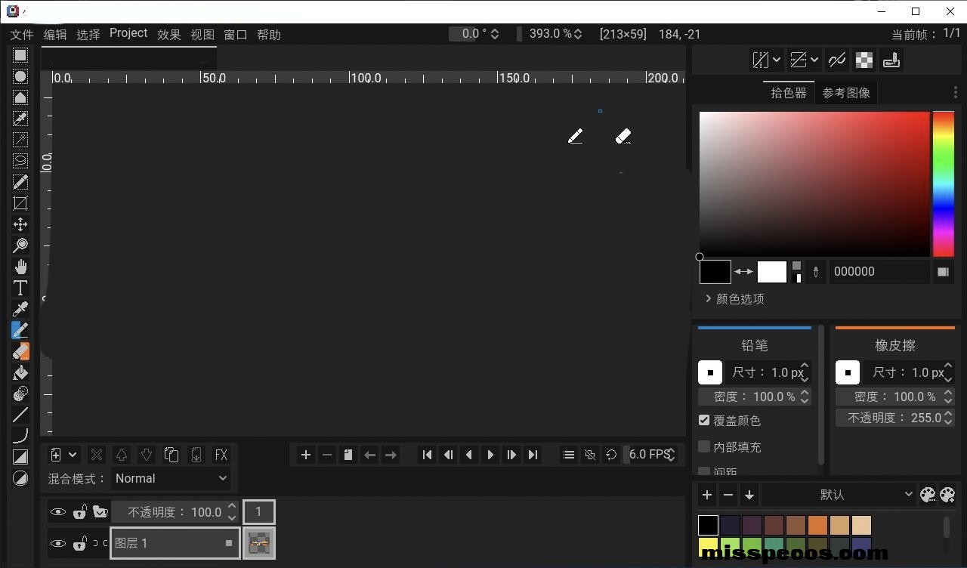Screen dimensions: 967x568
Task: Enable the 内部填充 checkbox
Action: click(704, 446)
